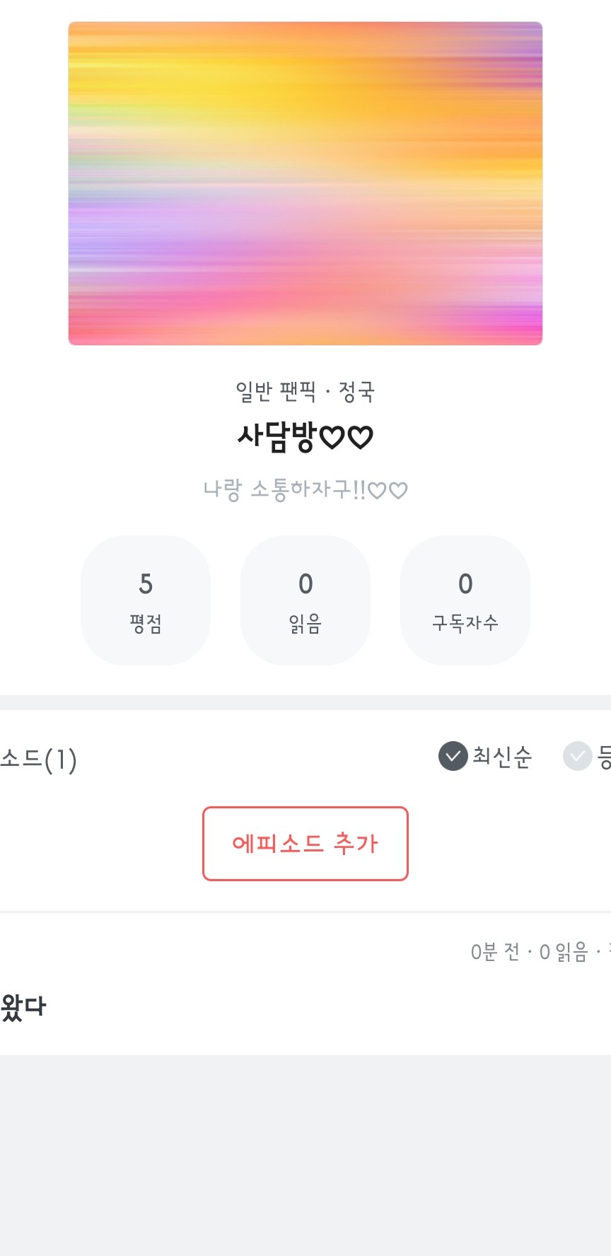This screenshot has width=611, height=1256.
Task: Click the 0 읽음 text in episode row
Action: [x=564, y=953]
